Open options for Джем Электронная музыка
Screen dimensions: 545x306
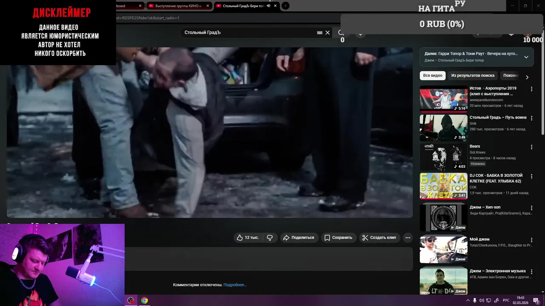coord(531,272)
